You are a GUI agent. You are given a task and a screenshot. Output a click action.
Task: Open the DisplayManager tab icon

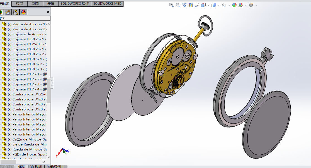click(23, 12)
